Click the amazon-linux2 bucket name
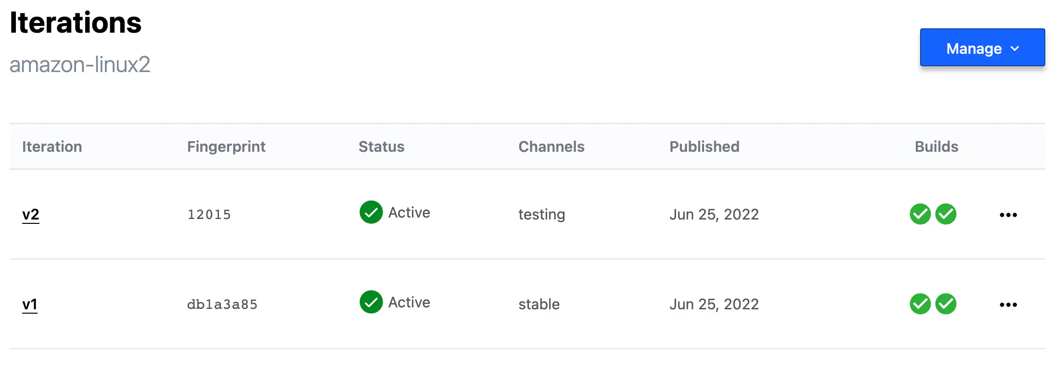This screenshot has width=1052, height=366. [x=80, y=65]
